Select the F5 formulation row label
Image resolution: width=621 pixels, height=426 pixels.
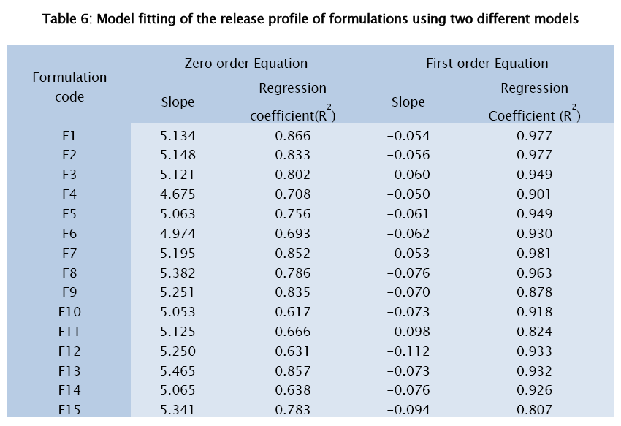click(x=69, y=214)
